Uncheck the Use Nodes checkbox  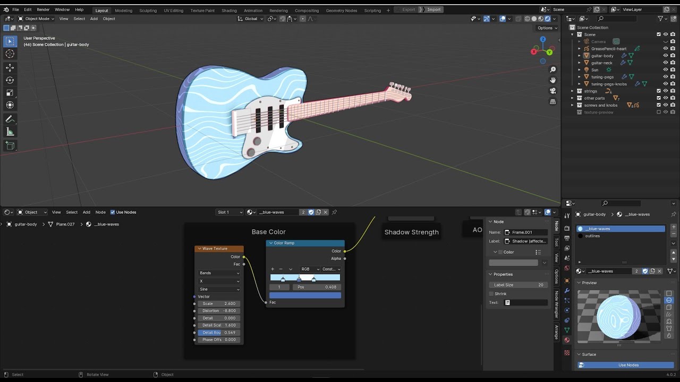click(113, 212)
